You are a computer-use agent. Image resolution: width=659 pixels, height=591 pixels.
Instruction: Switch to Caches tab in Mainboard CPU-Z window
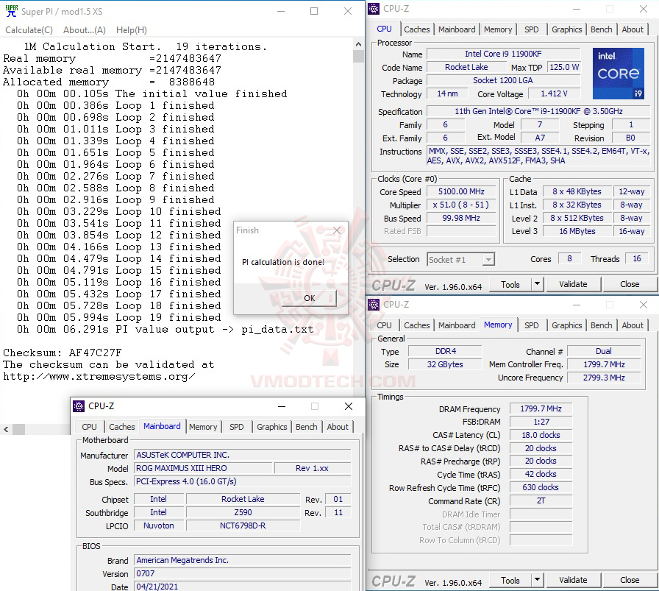[x=122, y=427]
